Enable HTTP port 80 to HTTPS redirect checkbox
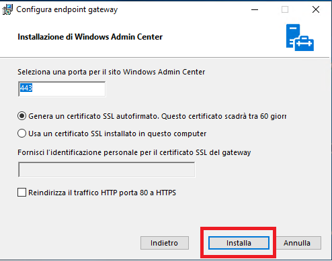 (22, 193)
